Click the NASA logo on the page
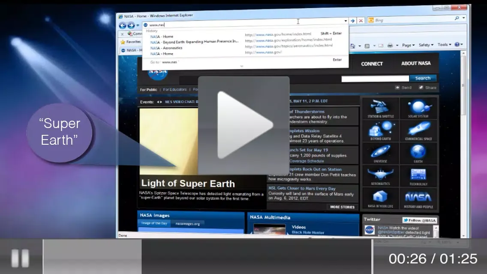487x274 pixels. (x=158, y=74)
